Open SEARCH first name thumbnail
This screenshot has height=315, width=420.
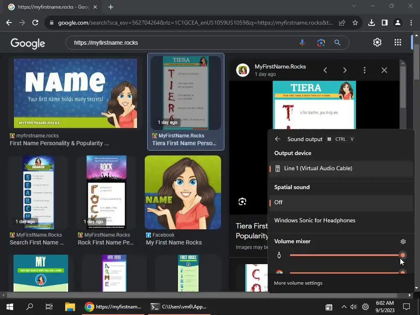click(39, 192)
